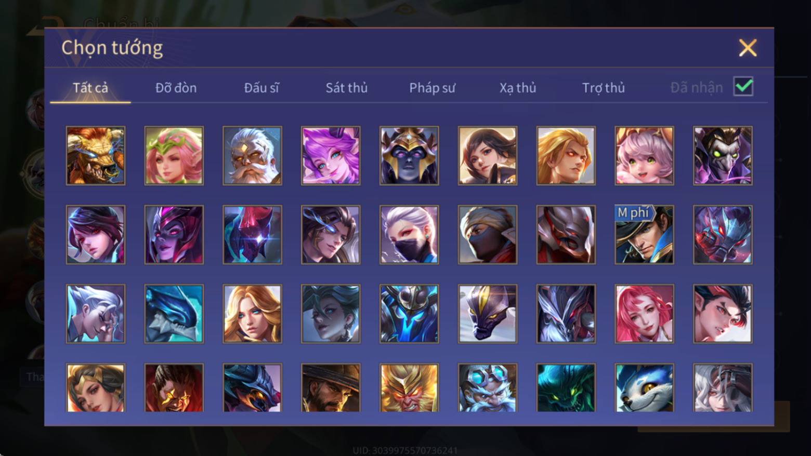Show the 'Xạ thủ' hero category
811x456 pixels.
coord(517,88)
